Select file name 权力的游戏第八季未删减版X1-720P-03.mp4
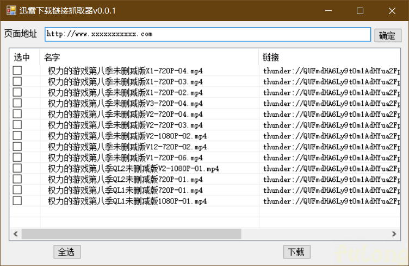The height and width of the screenshot is (266, 409). pyautogui.click(x=125, y=82)
